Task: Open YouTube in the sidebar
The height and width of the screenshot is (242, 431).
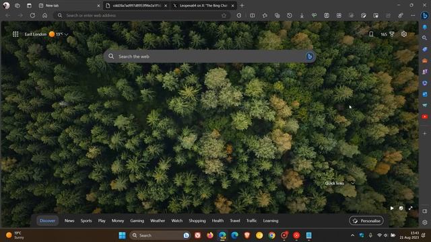Action: click(x=425, y=116)
